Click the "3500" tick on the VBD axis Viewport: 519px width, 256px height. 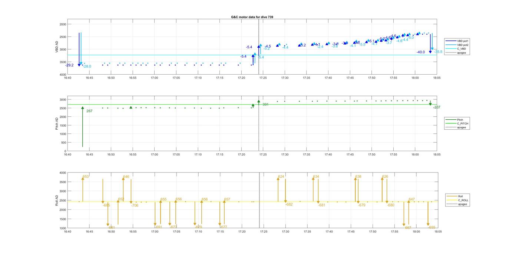tap(63, 62)
